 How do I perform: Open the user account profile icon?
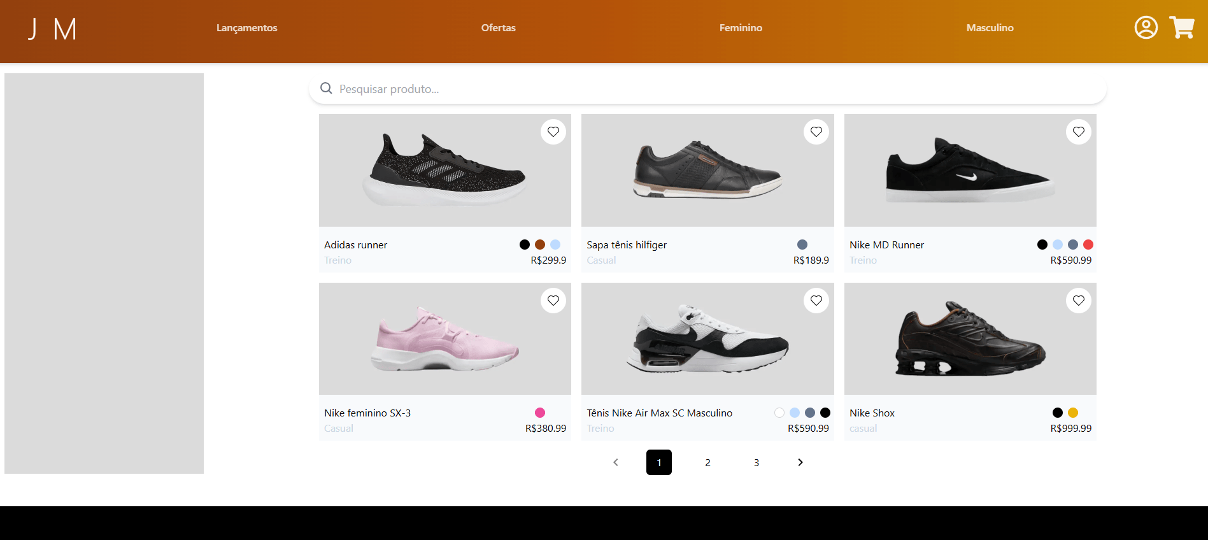pos(1146,27)
